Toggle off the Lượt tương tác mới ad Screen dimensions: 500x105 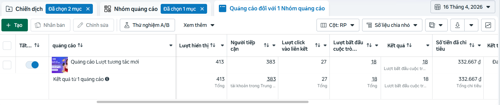click(x=32, y=65)
